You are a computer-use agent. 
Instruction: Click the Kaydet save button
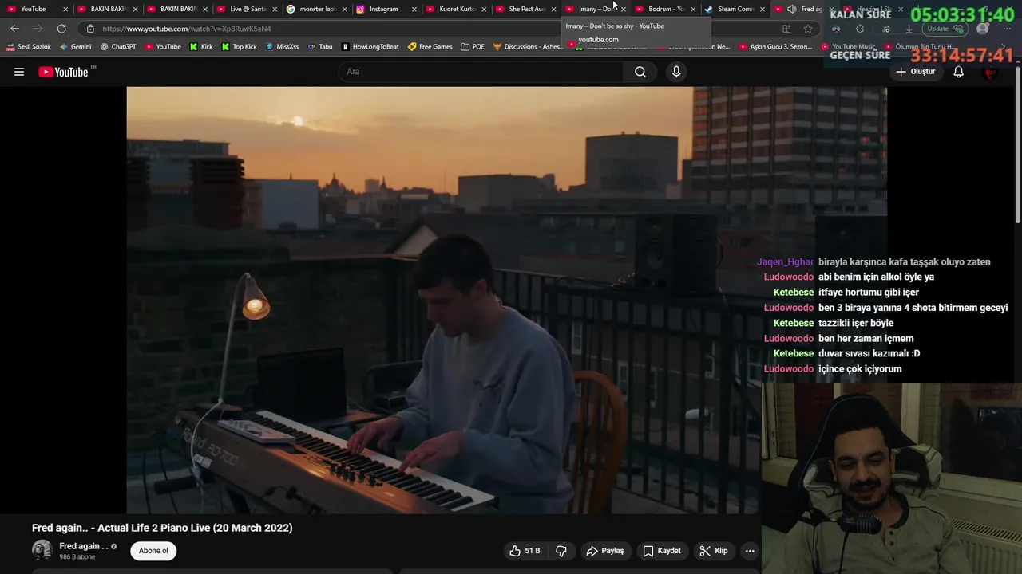click(x=662, y=551)
